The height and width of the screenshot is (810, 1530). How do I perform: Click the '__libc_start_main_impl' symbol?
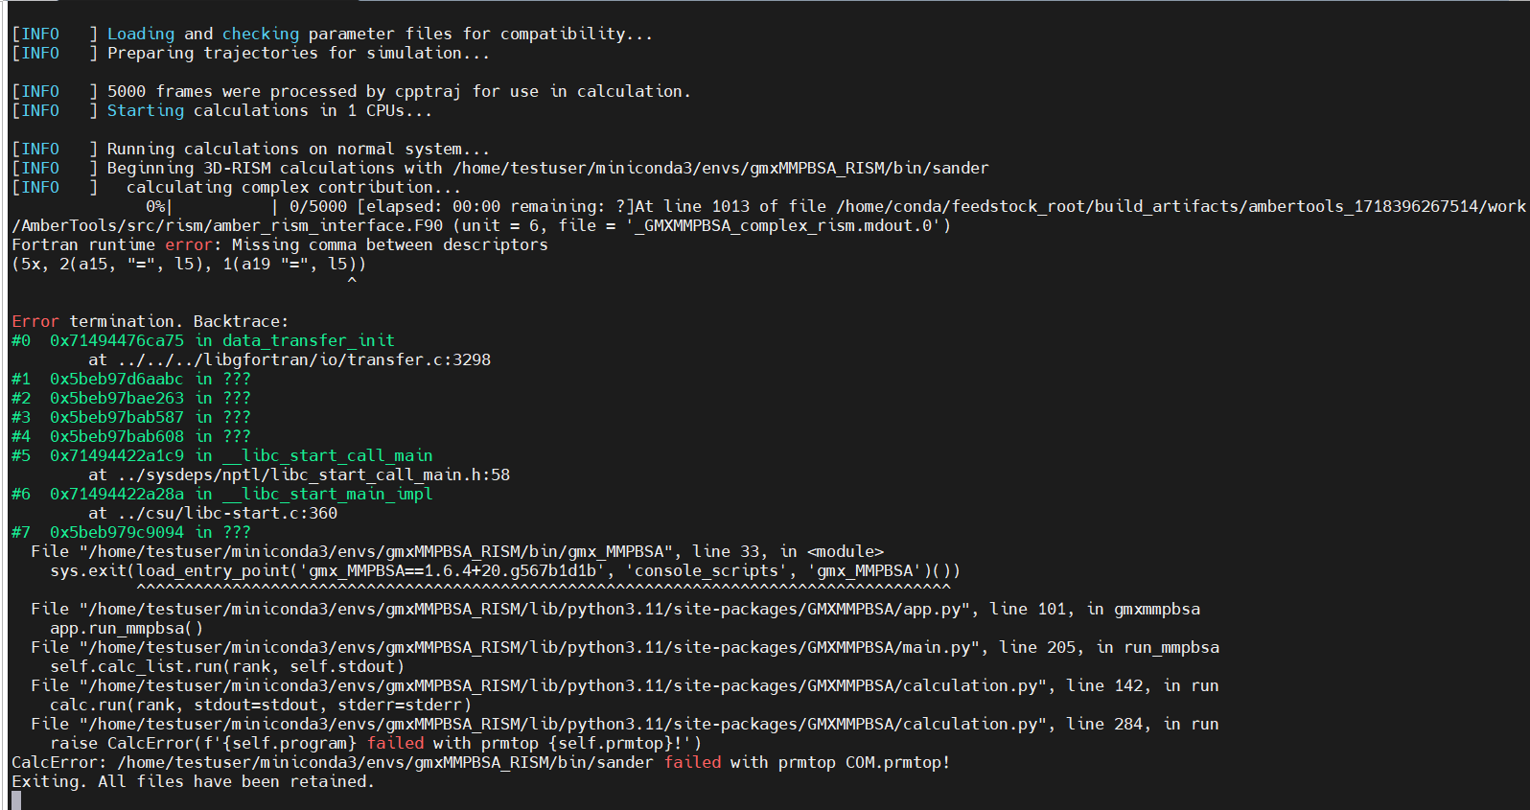[327, 494]
